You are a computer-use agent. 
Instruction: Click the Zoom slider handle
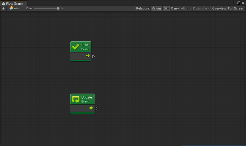tap(58, 8)
